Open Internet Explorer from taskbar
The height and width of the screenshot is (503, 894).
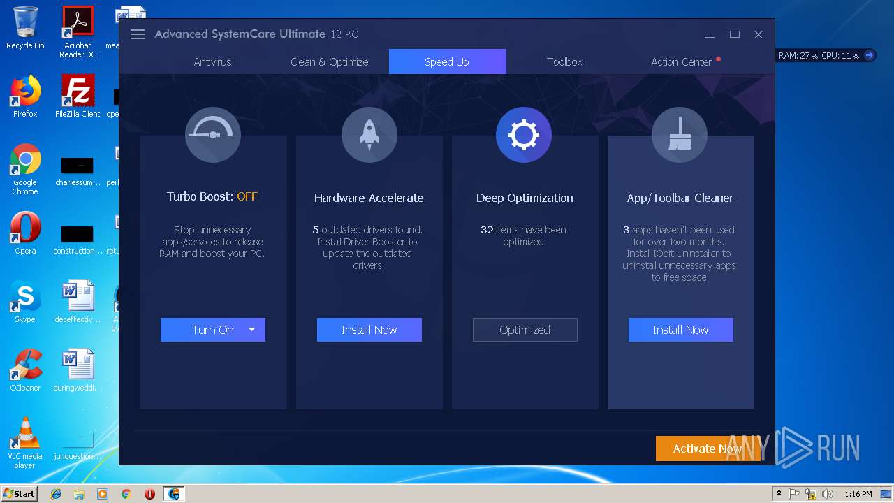56,494
